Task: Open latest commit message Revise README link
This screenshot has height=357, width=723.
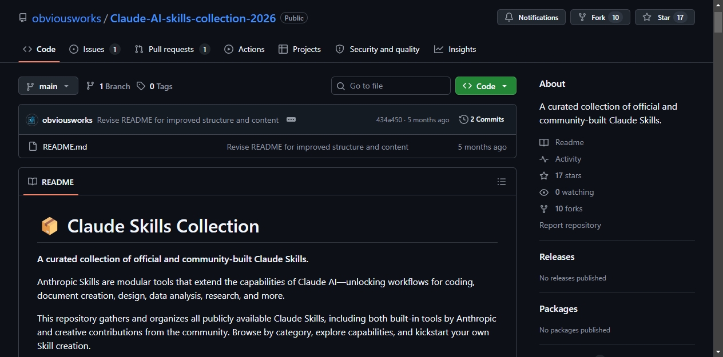Action: pos(188,120)
